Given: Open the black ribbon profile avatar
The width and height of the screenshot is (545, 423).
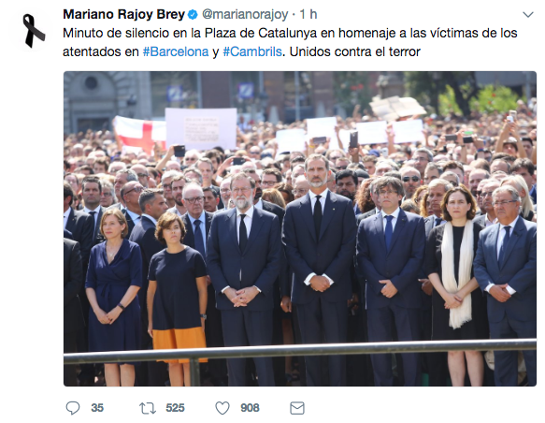Looking at the screenshot, I should point(34,31).
